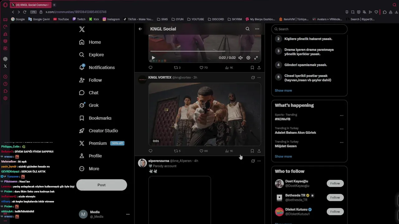The image size is (399, 224).
Task: Open account menu next to Medis
Action: 128,214
